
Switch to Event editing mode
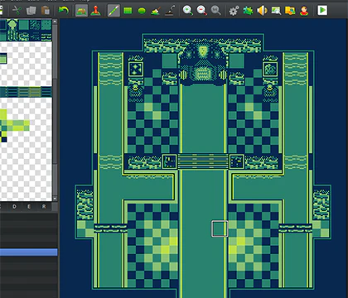pos(95,11)
